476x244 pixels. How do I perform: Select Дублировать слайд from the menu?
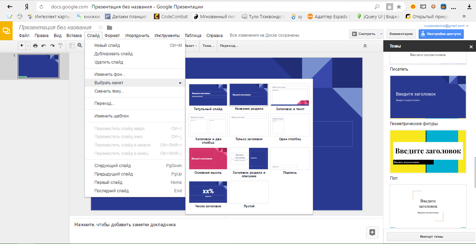[x=113, y=54]
